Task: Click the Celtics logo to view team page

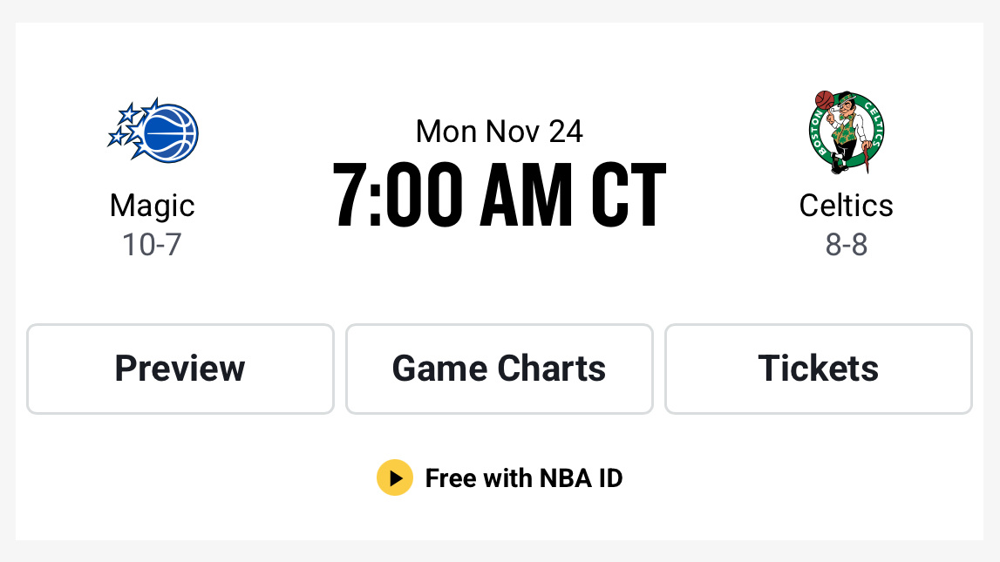Action: pyautogui.click(x=846, y=131)
